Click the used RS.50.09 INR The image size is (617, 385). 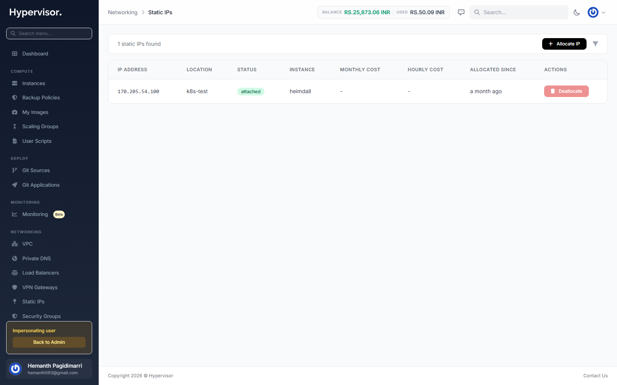coord(427,12)
